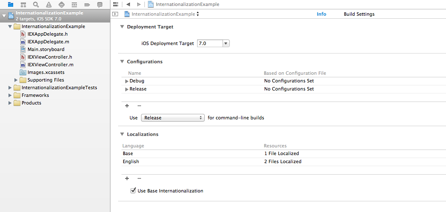Click the related items grid icon
446x212 pixels.
tap(116, 4)
